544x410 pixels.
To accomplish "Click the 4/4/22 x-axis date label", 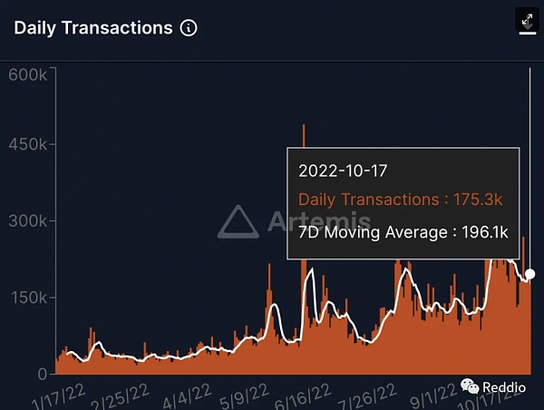I will point(187,396).
